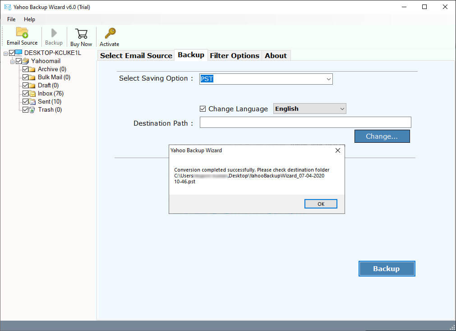Screen dimensions: 456x331
Task: Switch to the About tab
Action: click(276, 55)
